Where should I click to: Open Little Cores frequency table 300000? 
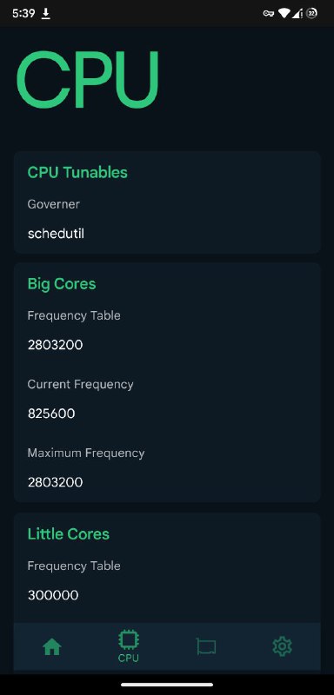coord(53,595)
